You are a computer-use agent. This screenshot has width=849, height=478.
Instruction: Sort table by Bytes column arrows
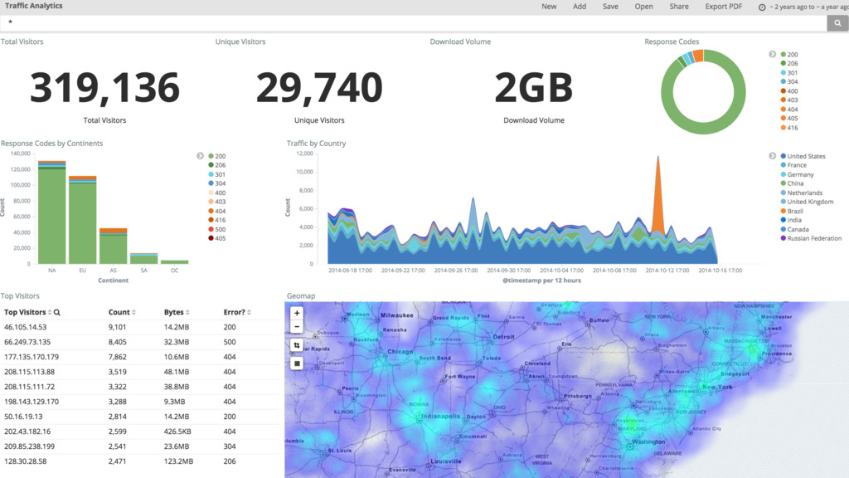pyautogui.click(x=187, y=312)
